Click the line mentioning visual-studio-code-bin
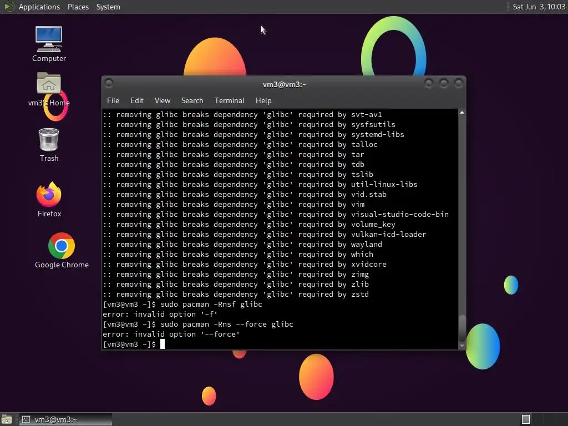This screenshot has height=426, width=568. (x=276, y=215)
